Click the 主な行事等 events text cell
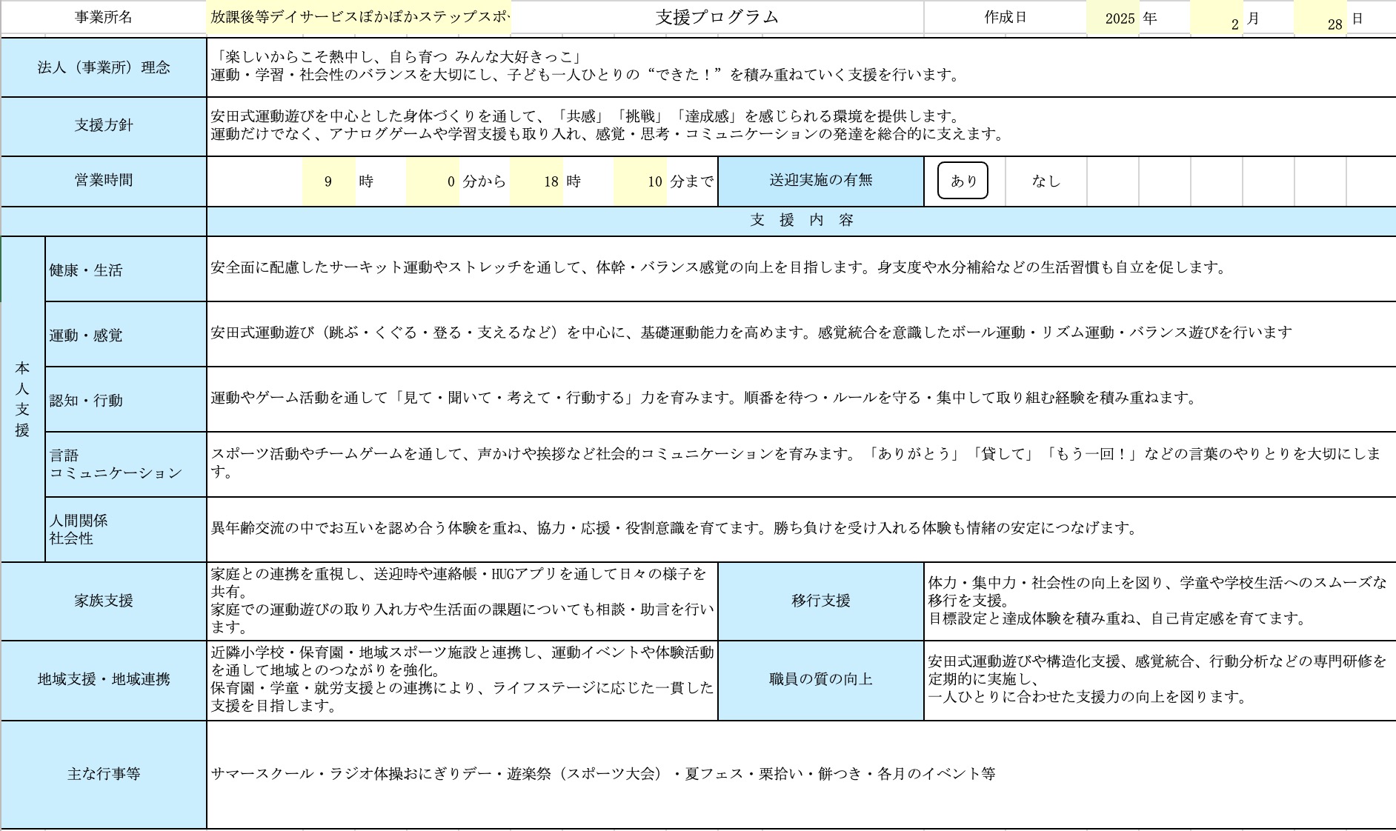 click(x=602, y=774)
